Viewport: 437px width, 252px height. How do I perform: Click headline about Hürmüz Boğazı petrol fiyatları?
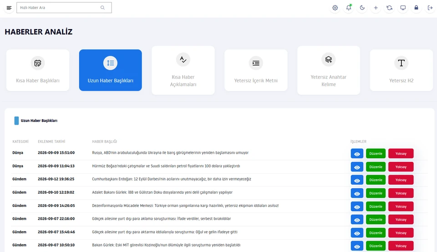point(166,166)
